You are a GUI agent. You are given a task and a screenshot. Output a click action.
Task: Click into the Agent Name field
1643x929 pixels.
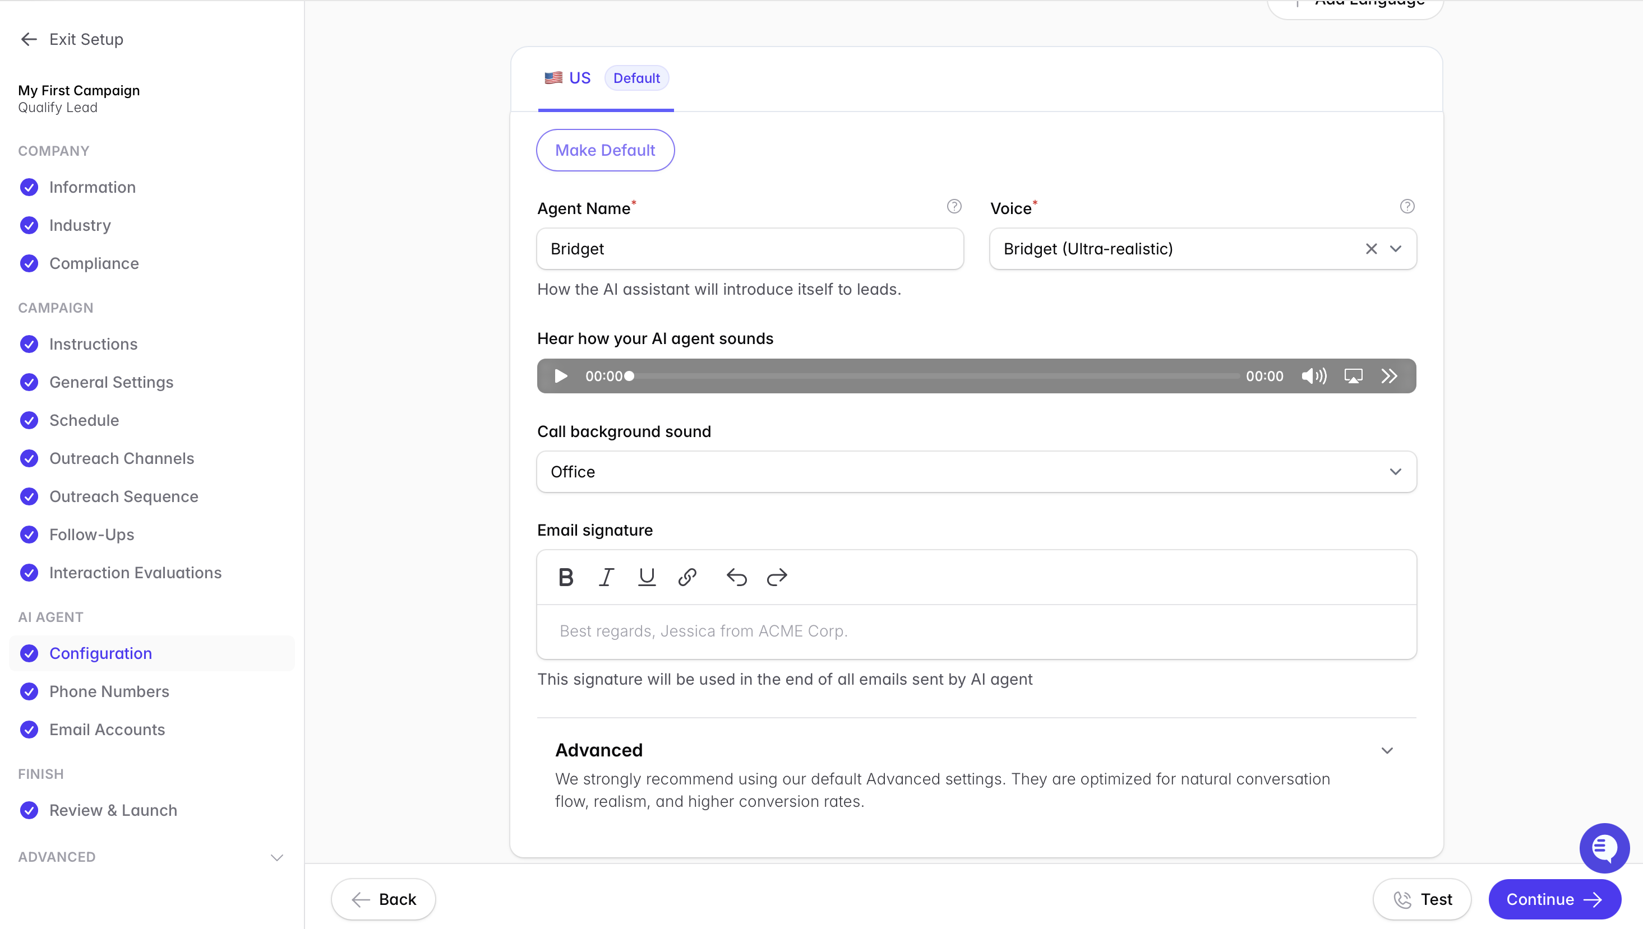coord(750,249)
